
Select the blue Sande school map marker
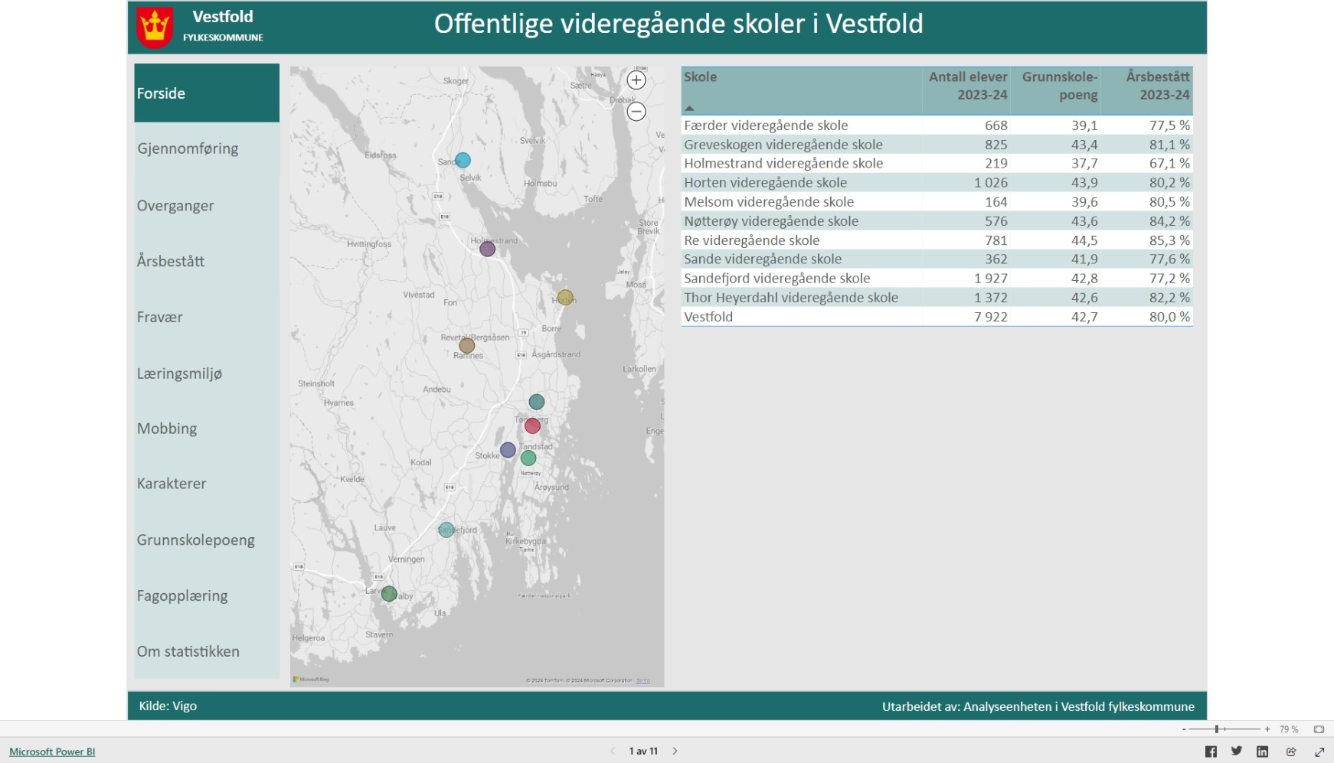click(463, 160)
